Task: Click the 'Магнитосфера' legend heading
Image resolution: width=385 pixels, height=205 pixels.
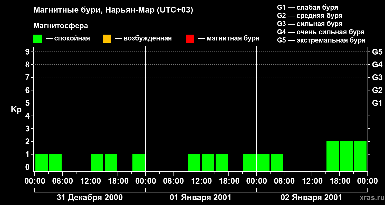Action: (x=61, y=26)
